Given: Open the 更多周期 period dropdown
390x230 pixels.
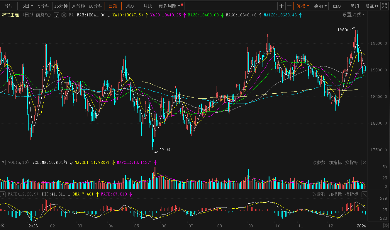Looking at the screenshot, I should pyautogui.click(x=169, y=6).
